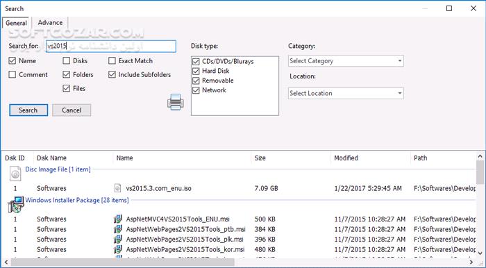Image resolution: width=486 pixels, height=268 pixels.
Task: Click the vertical scrollbar up arrow
Action: point(480,156)
